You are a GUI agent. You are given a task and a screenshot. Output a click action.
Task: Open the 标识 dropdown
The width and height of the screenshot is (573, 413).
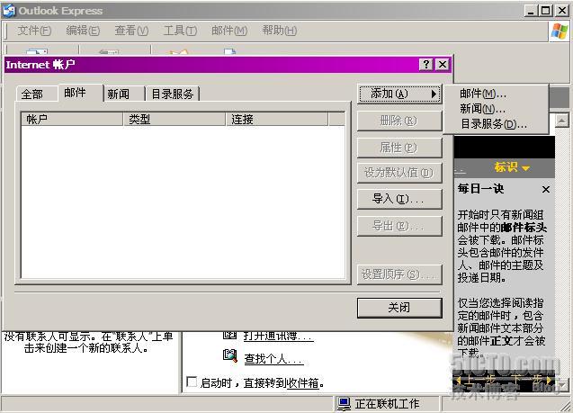tap(512, 167)
